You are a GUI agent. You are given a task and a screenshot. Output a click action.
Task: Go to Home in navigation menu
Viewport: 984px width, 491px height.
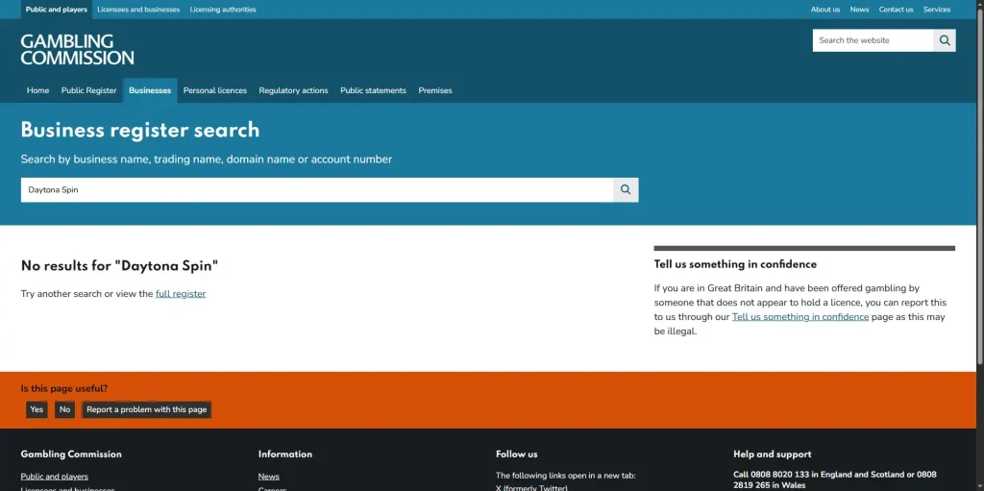click(37, 90)
